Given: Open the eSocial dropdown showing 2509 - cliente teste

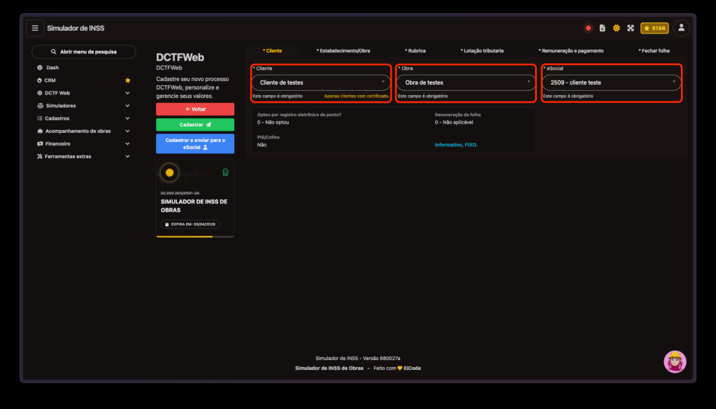Looking at the screenshot, I should 611,82.
